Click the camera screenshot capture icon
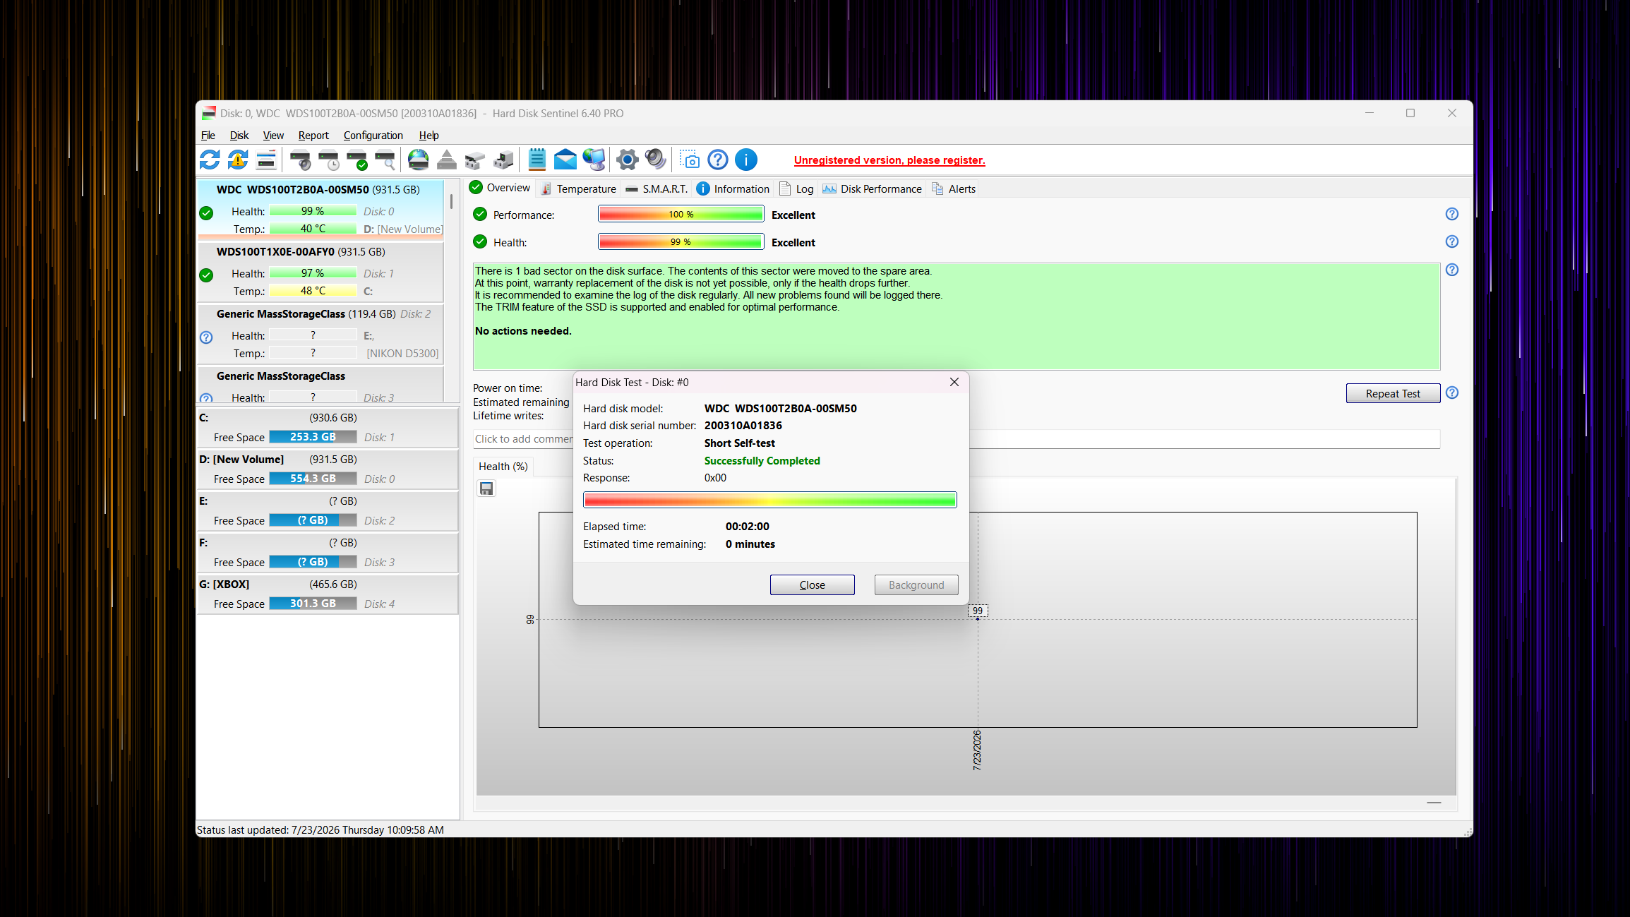Viewport: 1630px width, 917px height. (690, 160)
